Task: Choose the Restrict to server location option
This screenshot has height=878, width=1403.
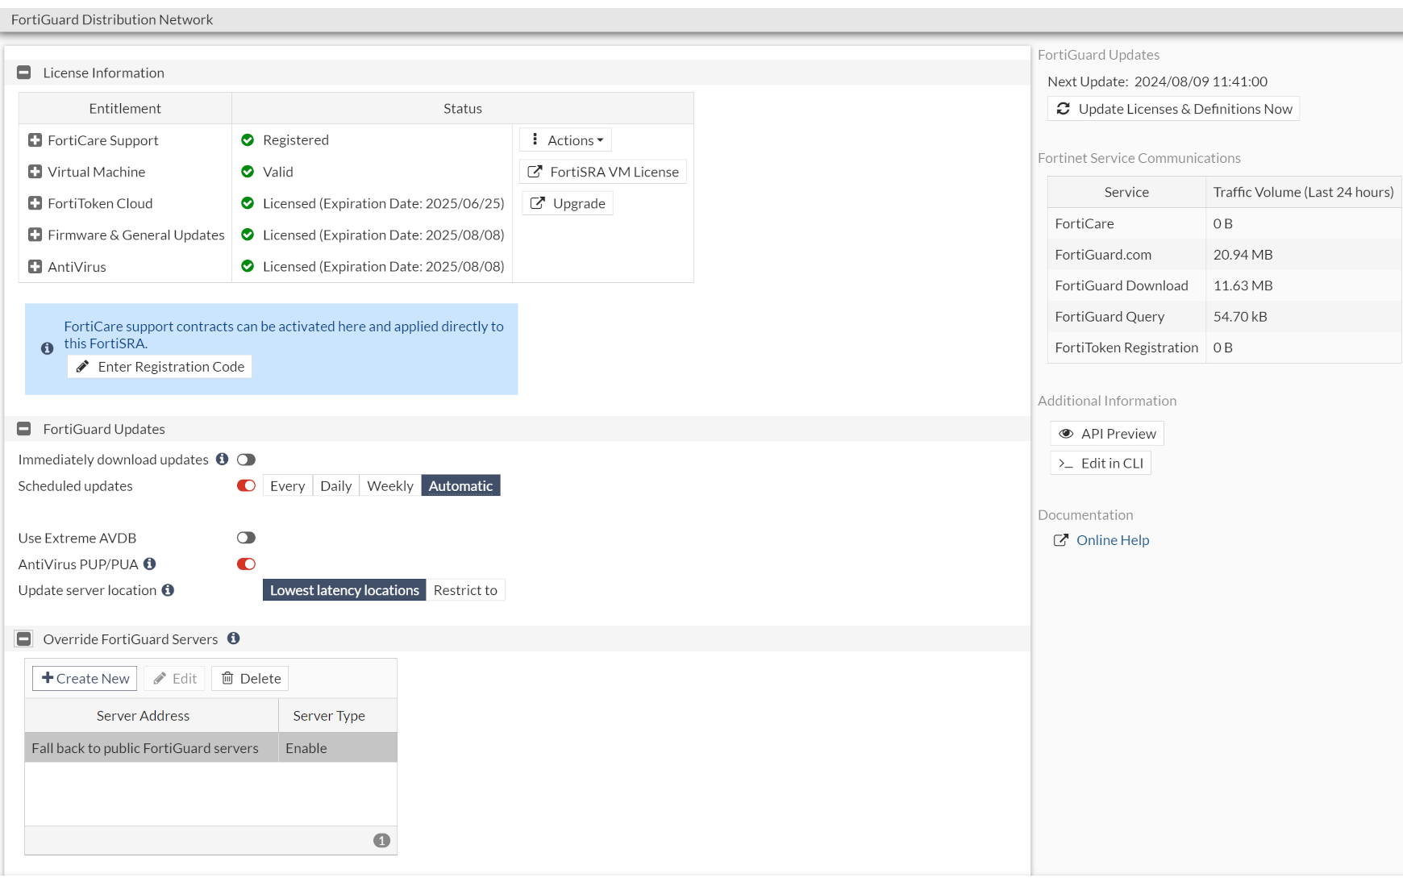Action: 465,590
